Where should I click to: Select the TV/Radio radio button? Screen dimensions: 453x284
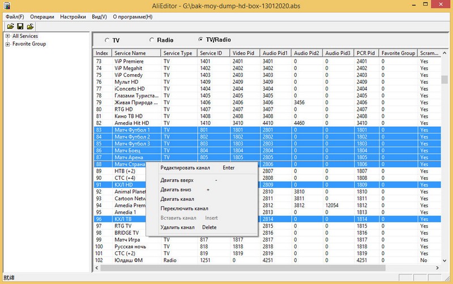(200, 40)
